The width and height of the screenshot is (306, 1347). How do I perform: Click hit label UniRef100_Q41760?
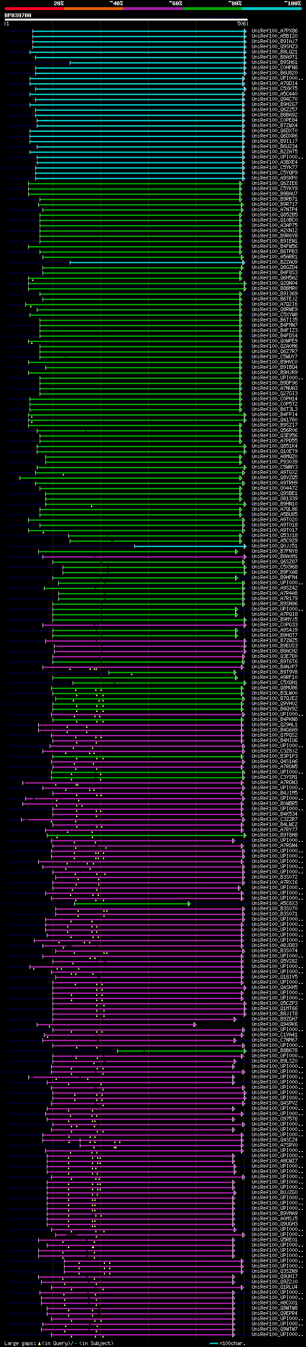pyautogui.click(x=274, y=420)
